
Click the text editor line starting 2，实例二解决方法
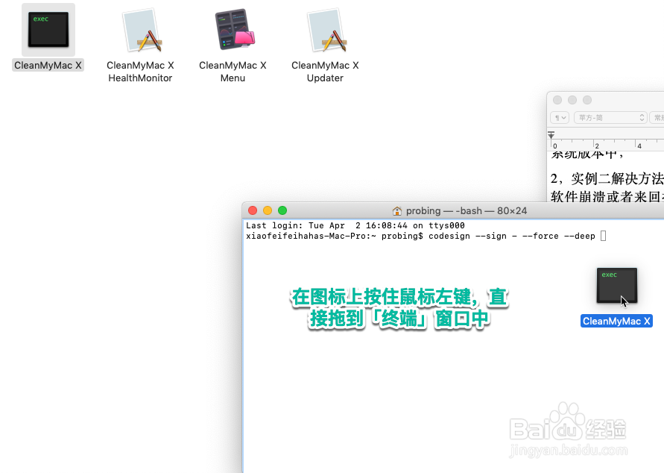tap(607, 178)
